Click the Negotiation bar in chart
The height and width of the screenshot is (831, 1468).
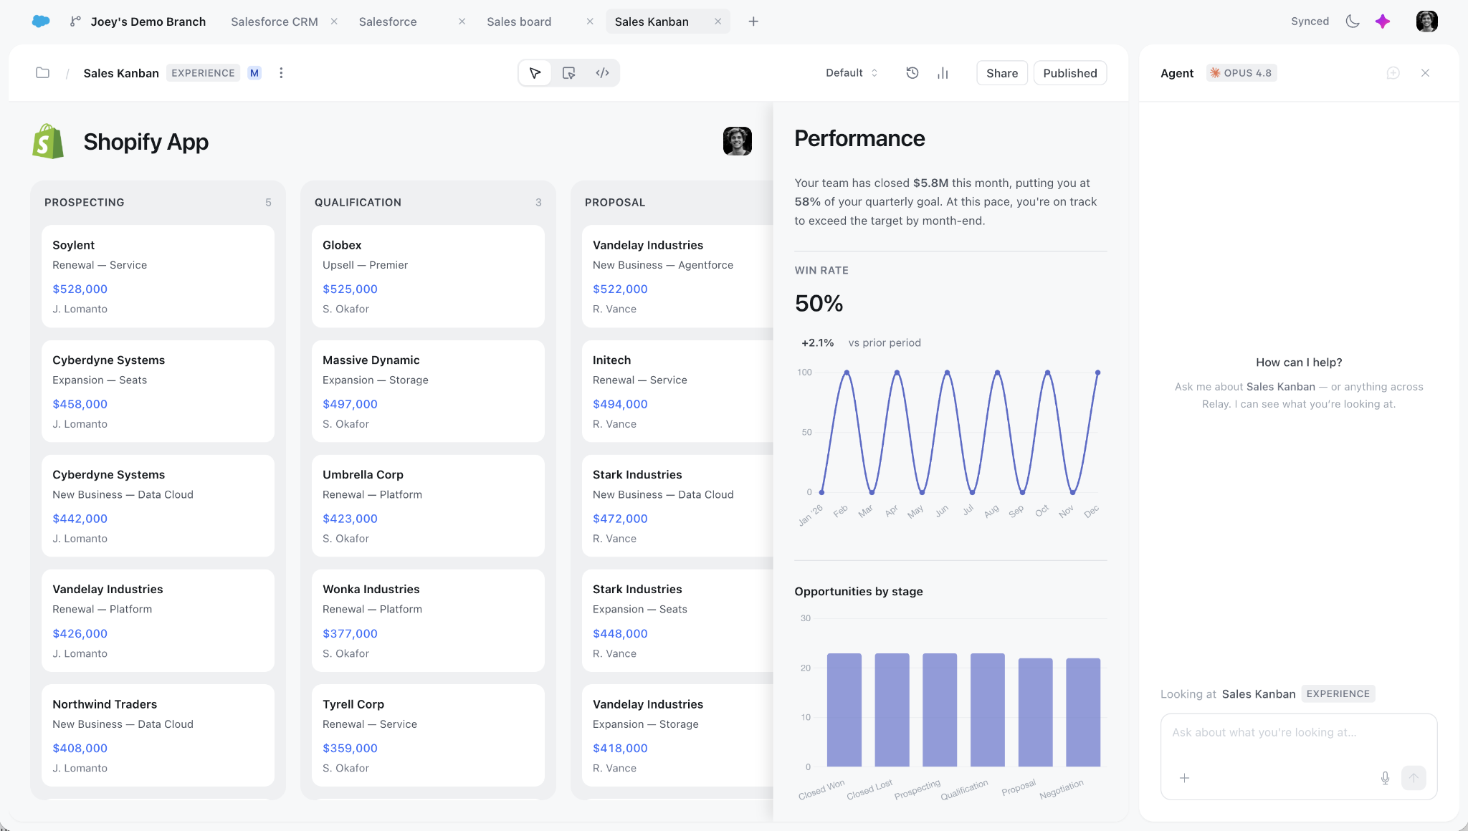(x=1083, y=712)
